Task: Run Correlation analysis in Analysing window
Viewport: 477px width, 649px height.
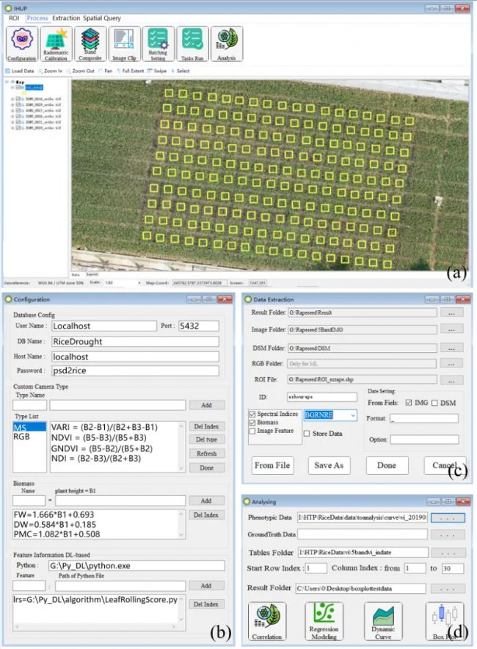Action: point(267,622)
